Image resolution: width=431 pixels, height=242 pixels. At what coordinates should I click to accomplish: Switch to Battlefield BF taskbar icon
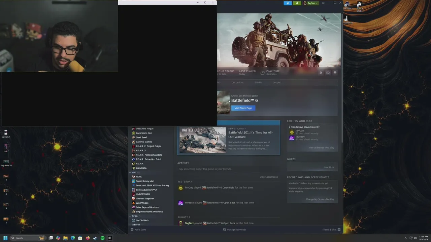click(x=110, y=238)
